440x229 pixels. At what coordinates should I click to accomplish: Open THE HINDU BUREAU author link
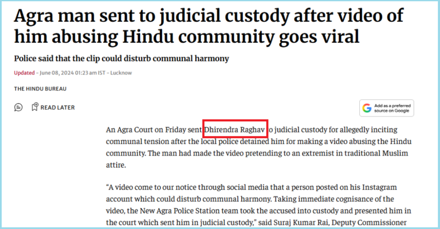(x=40, y=89)
